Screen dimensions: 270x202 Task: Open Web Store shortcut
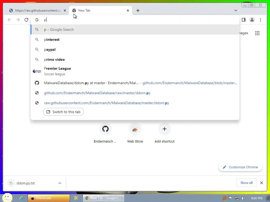[x=135, y=133]
